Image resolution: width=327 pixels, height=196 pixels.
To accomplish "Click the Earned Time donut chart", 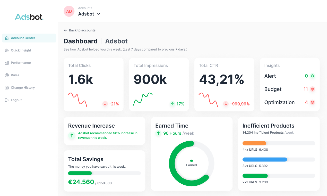I will [x=192, y=164].
